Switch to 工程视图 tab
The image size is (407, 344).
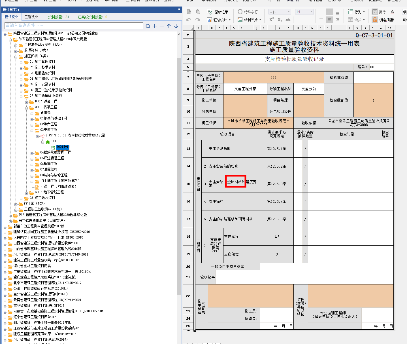(31, 17)
